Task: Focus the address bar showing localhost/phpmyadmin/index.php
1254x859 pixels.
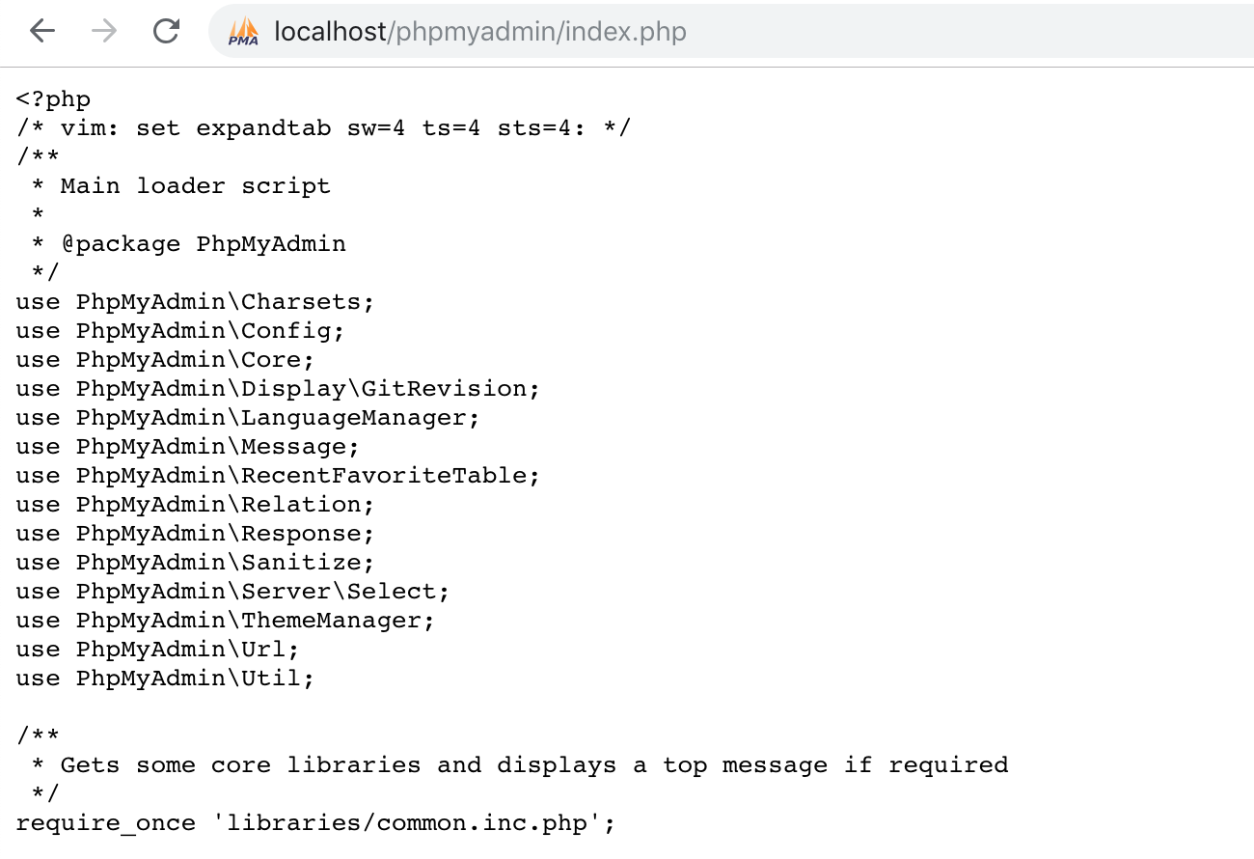Action: tap(731, 32)
